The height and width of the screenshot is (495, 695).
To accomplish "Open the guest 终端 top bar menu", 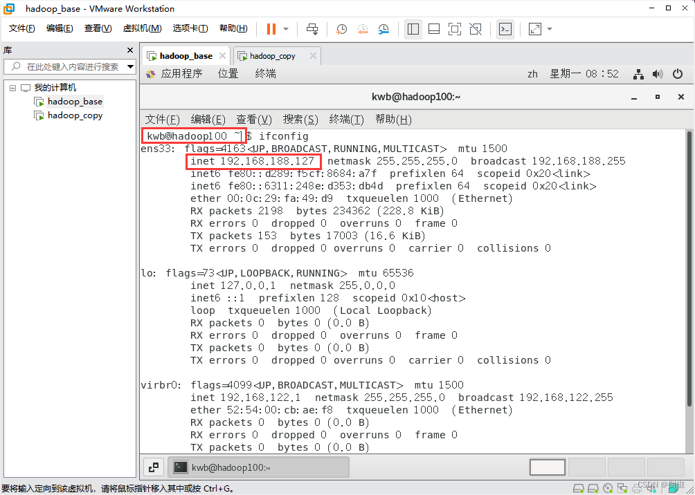I will point(266,73).
